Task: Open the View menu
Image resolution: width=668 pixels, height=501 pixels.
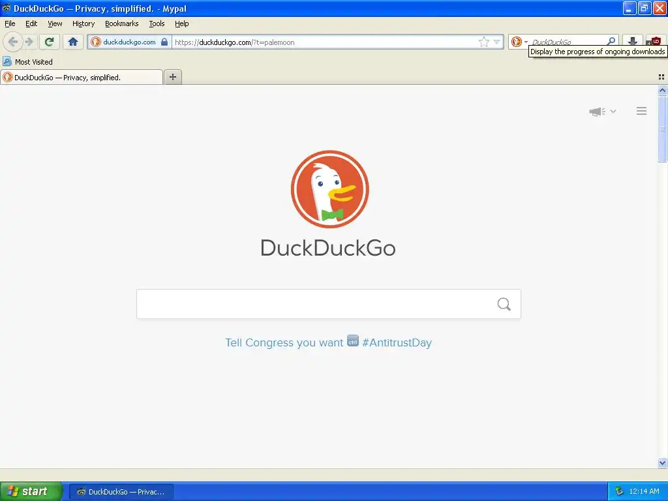Action: (x=55, y=23)
